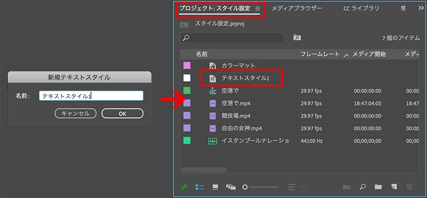
Task: Click the New Item icon
Action: click(394, 187)
